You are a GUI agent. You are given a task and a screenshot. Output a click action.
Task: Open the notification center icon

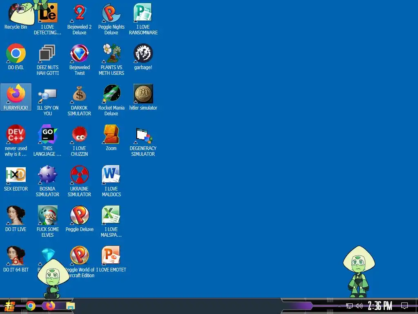pos(405,306)
